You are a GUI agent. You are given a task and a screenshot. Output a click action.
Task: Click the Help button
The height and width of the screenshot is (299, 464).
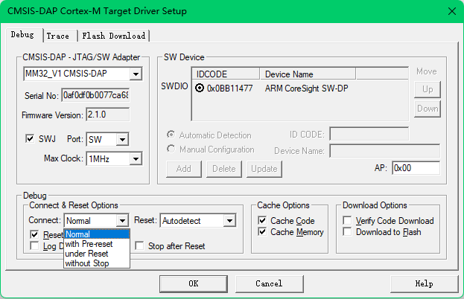423,283
